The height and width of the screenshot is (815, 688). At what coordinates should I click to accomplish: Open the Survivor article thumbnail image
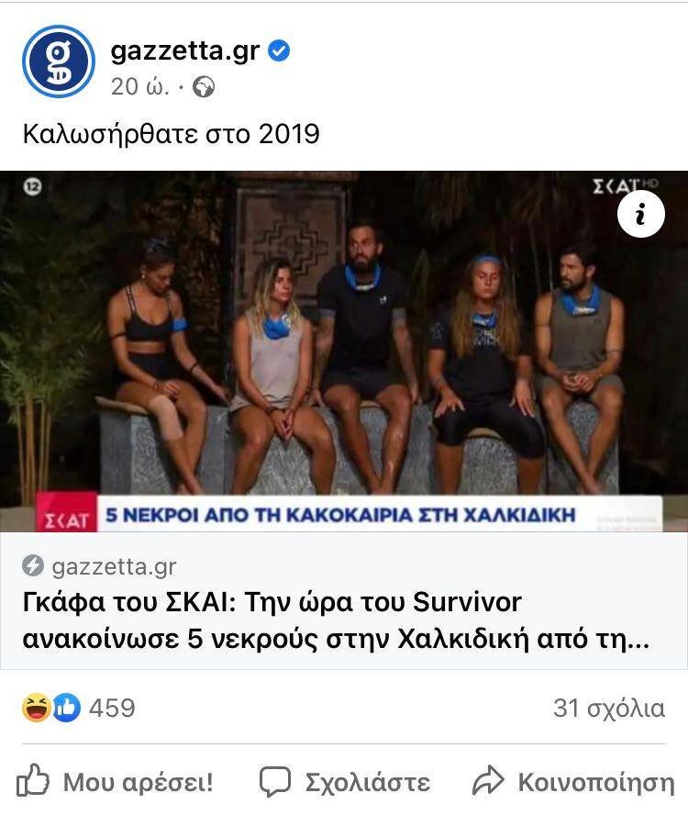[x=344, y=352]
